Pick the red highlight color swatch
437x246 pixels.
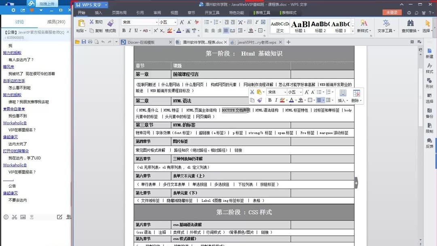170,31
